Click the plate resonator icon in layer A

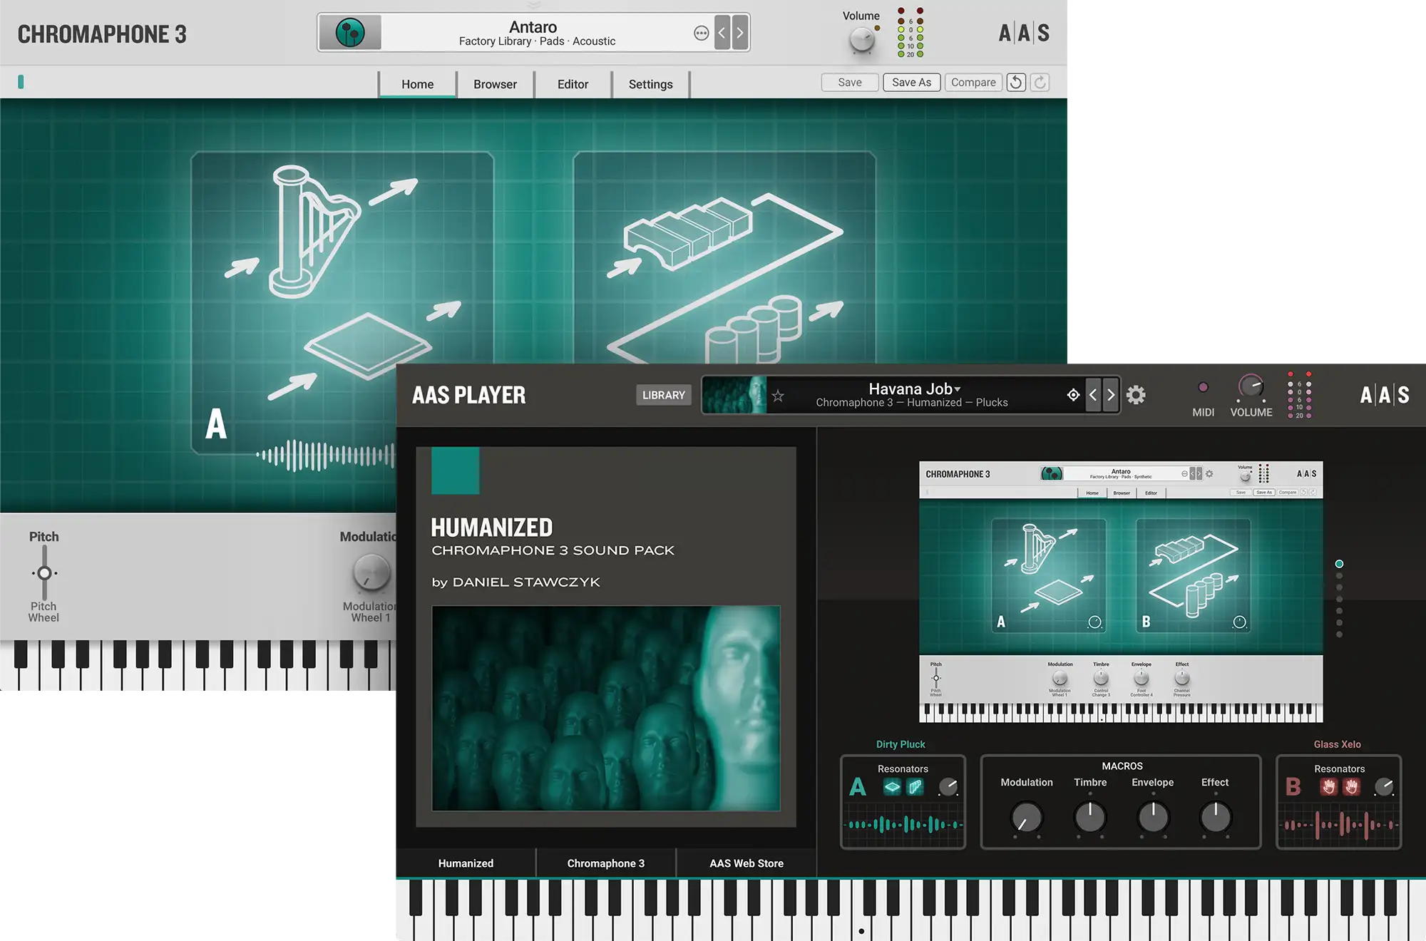pyautogui.click(x=892, y=787)
